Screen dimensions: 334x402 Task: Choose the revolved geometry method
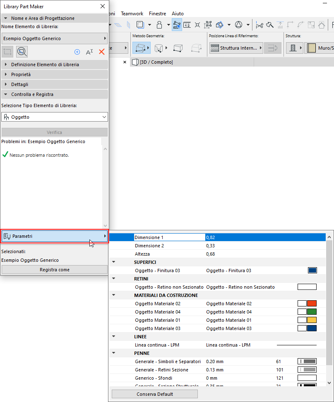(159, 48)
